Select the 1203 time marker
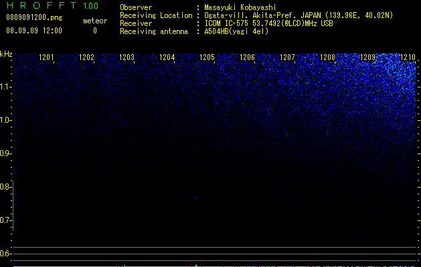This screenshot has width=421, height=267. (127, 57)
